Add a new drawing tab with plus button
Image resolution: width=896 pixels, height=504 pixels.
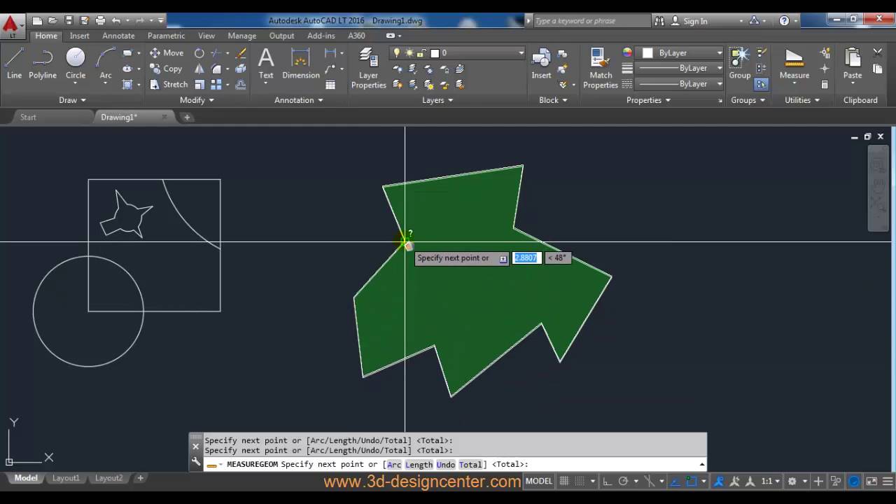coord(187,117)
